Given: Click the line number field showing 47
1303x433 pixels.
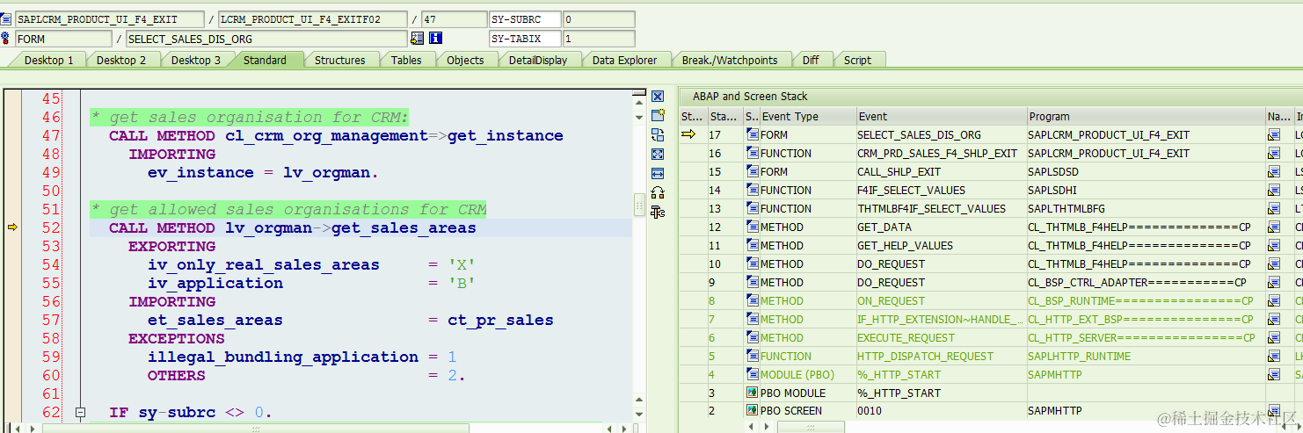Looking at the screenshot, I should tap(455, 19).
